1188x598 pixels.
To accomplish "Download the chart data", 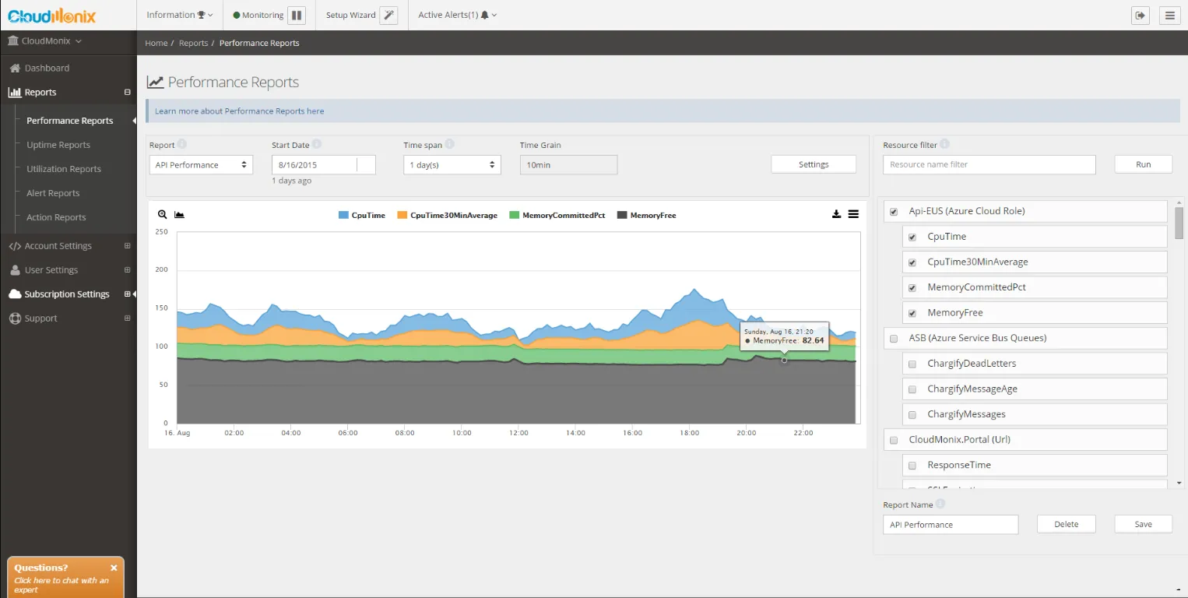I will point(836,214).
